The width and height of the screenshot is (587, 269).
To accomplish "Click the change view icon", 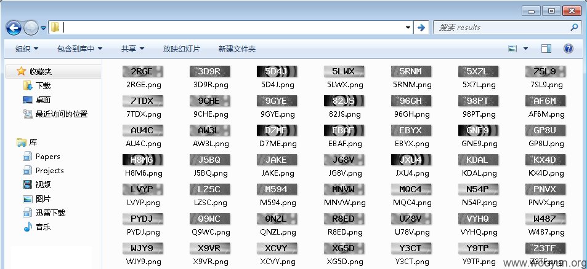I will coord(512,49).
